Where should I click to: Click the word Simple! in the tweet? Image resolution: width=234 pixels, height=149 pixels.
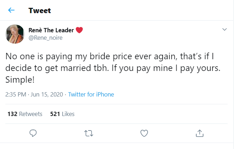[20, 80]
